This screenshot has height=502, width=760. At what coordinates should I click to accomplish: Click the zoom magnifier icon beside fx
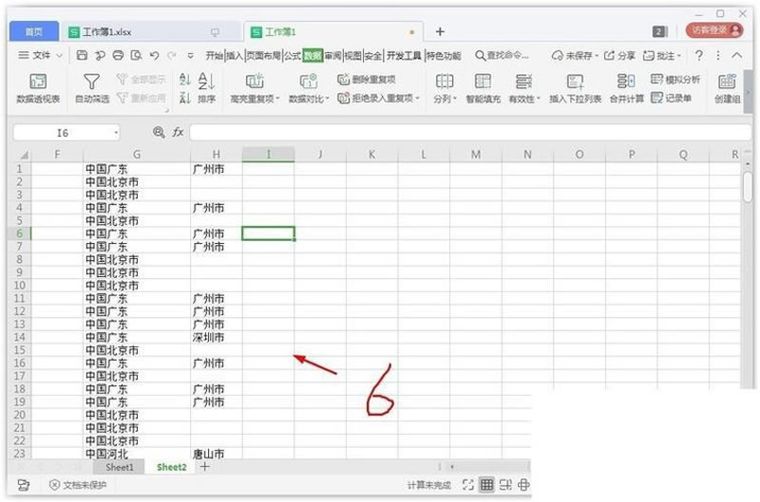(159, 132)
